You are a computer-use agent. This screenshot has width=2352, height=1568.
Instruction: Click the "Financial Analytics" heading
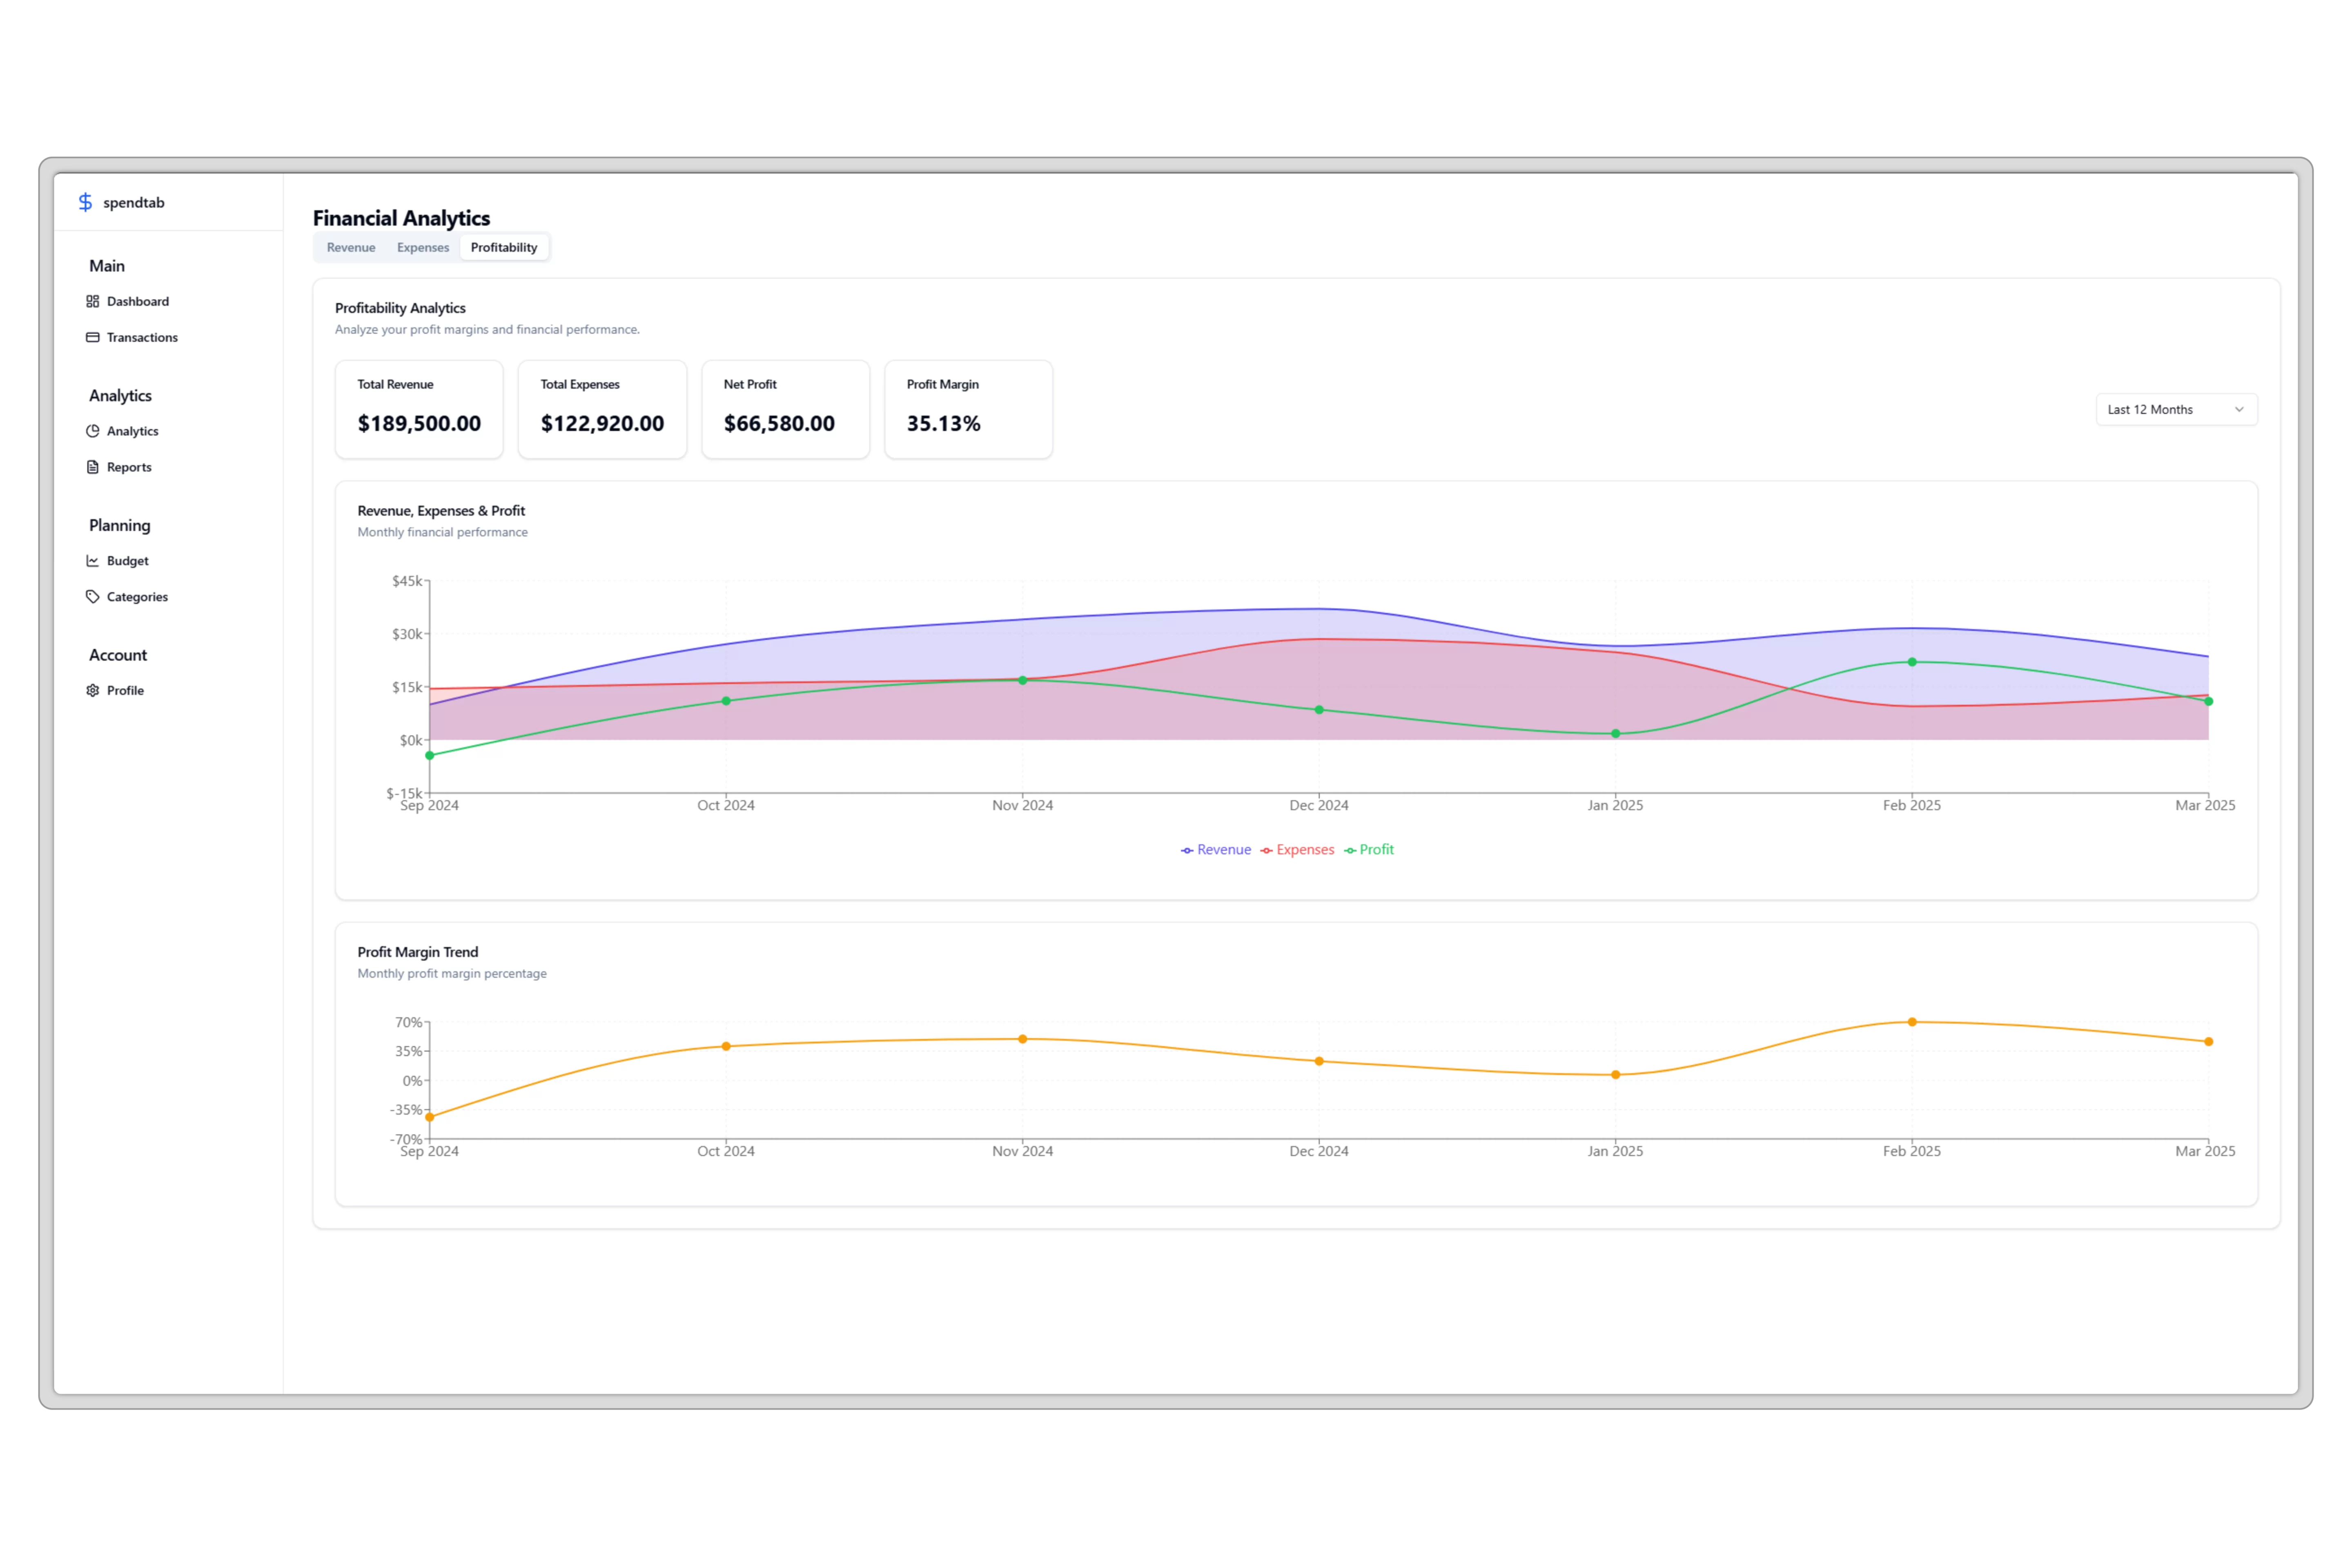click(x=401, y=218)
